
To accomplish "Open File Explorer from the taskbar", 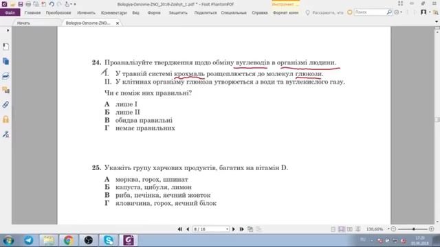I will [49, 240].
